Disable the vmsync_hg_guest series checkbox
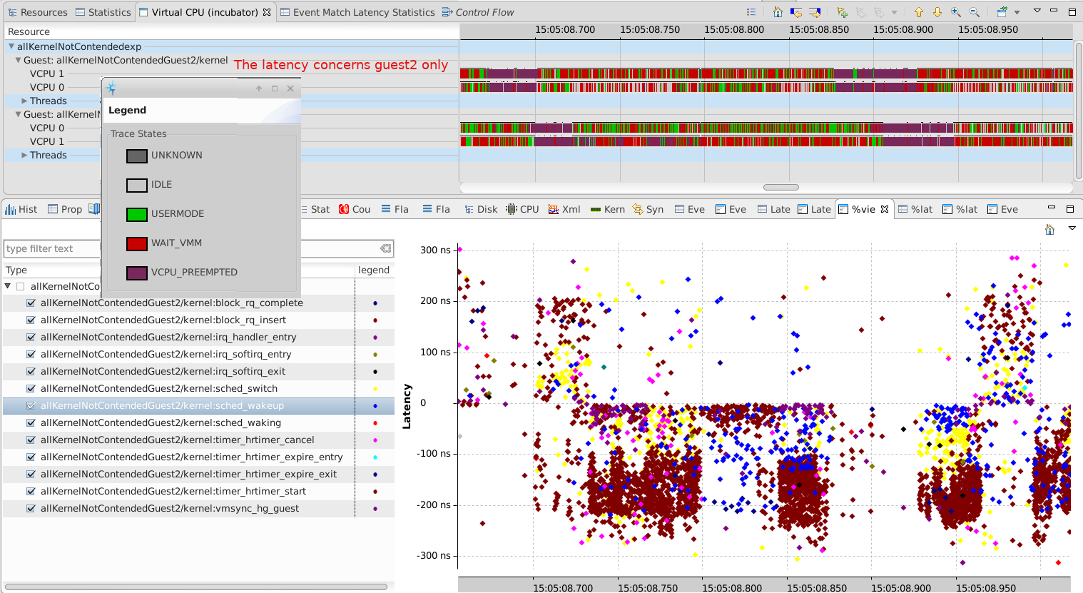Screen dimensions: 1083x593 pos(31,508)
